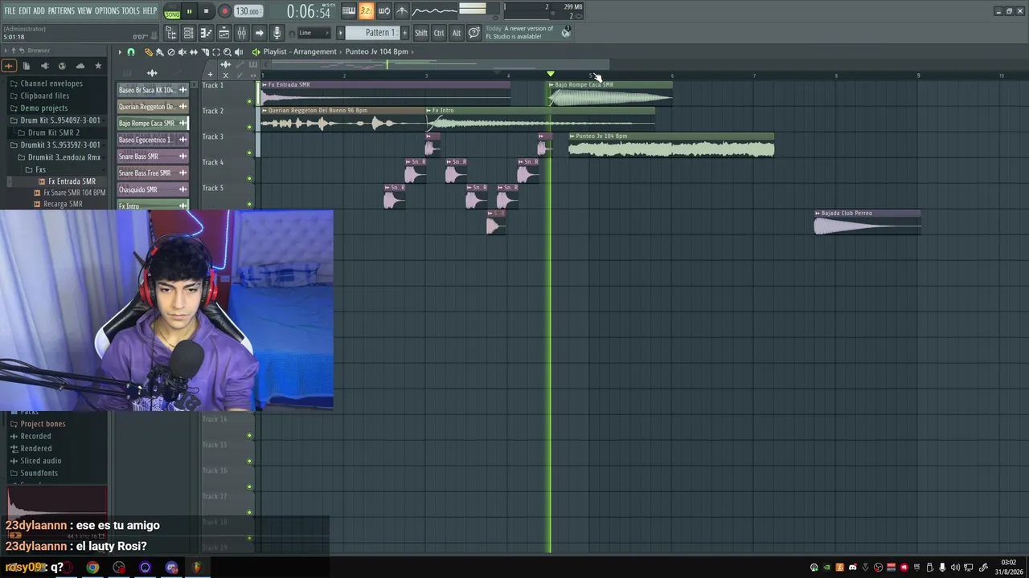Select the Slice tool in Playlist

tap(204, 52)
